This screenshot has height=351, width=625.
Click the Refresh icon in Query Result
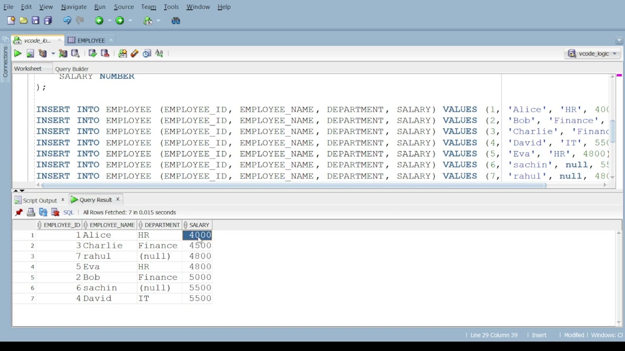tap(43, 212)
